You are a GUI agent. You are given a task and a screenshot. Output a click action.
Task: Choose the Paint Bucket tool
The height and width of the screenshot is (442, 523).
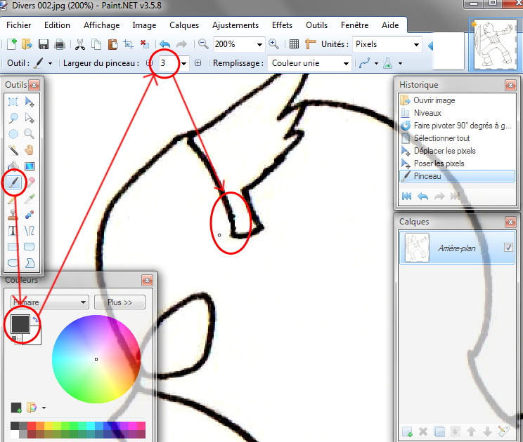pos(13,166)
